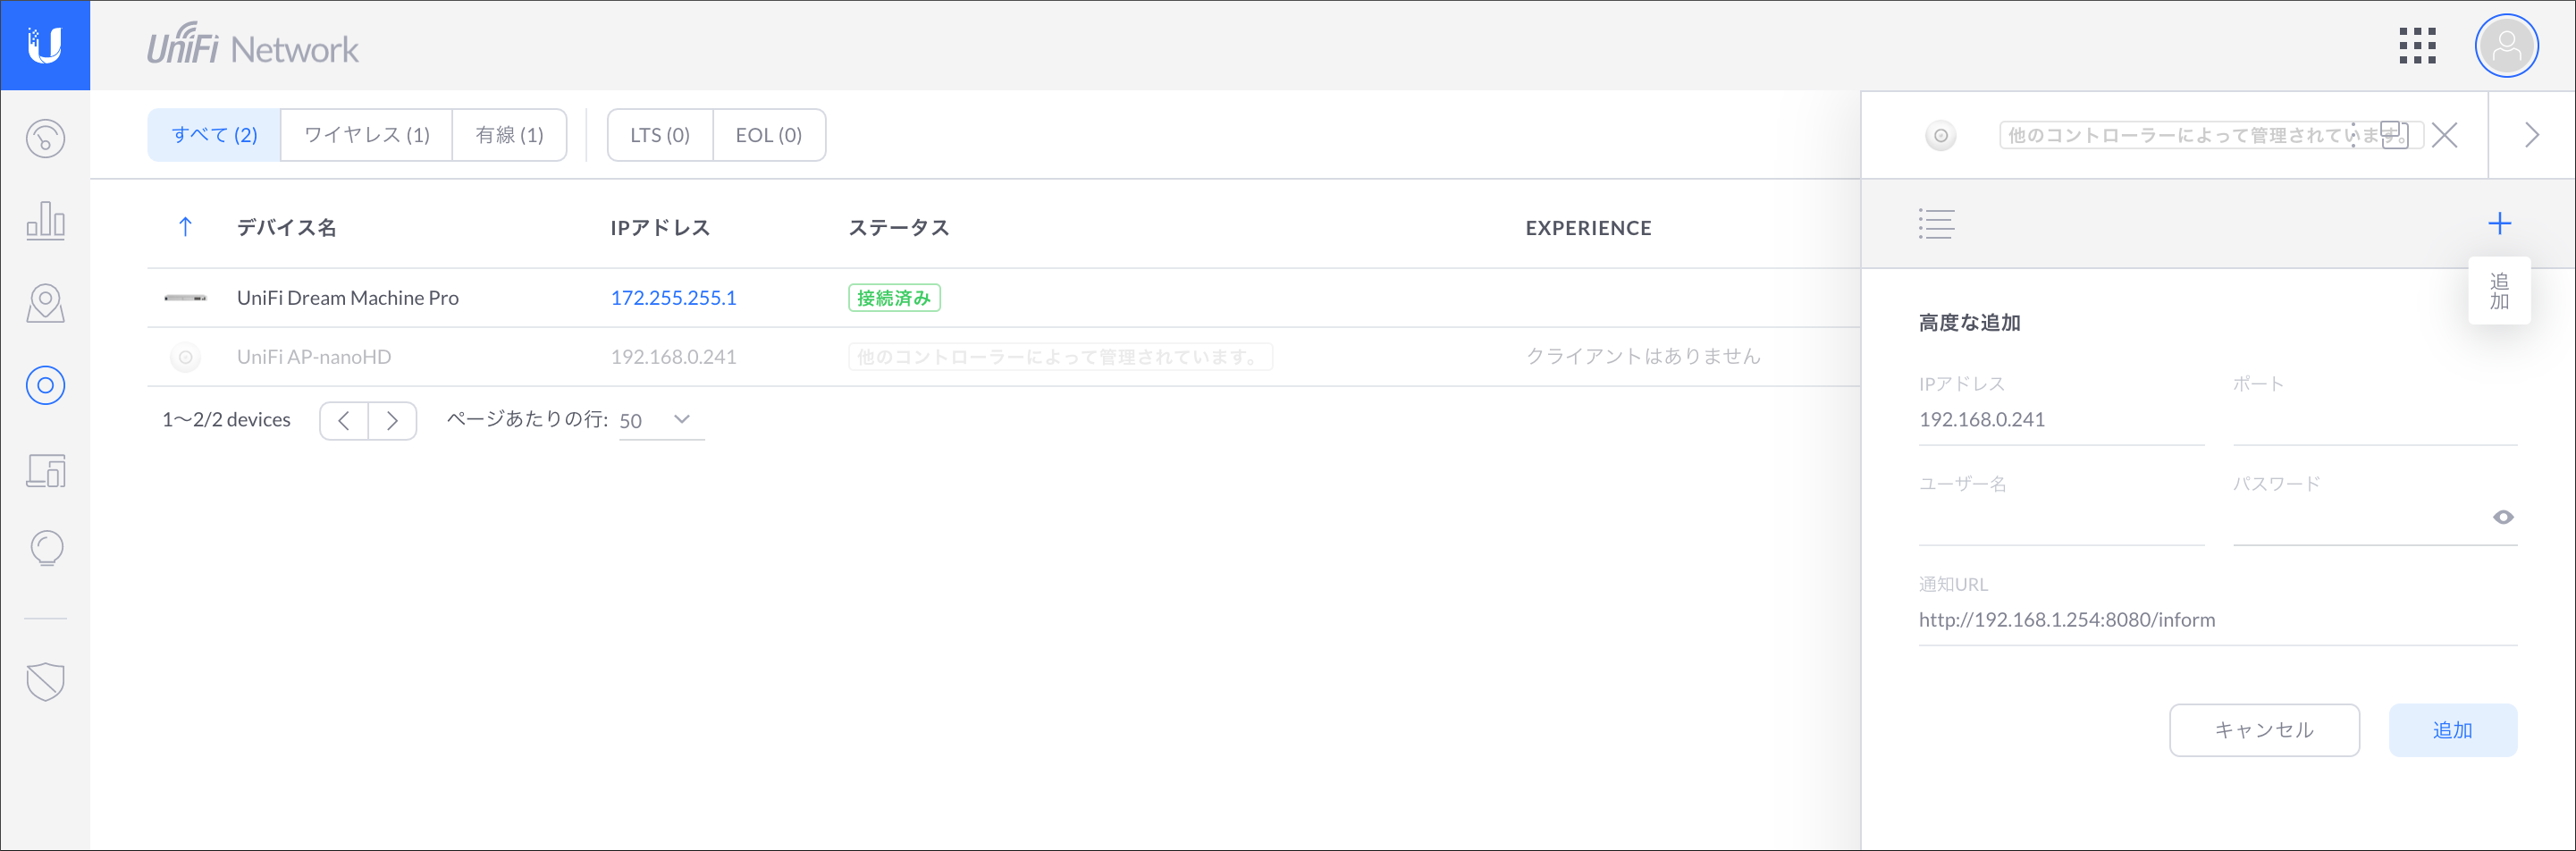Click the デバイス名 column header
Screen dimensions: 2576x851
click(x=286, y=228)
